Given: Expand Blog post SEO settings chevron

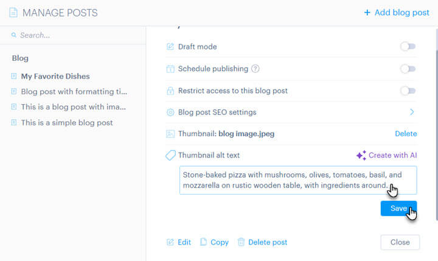Looking at the screenshot, I should pos(412,112).
